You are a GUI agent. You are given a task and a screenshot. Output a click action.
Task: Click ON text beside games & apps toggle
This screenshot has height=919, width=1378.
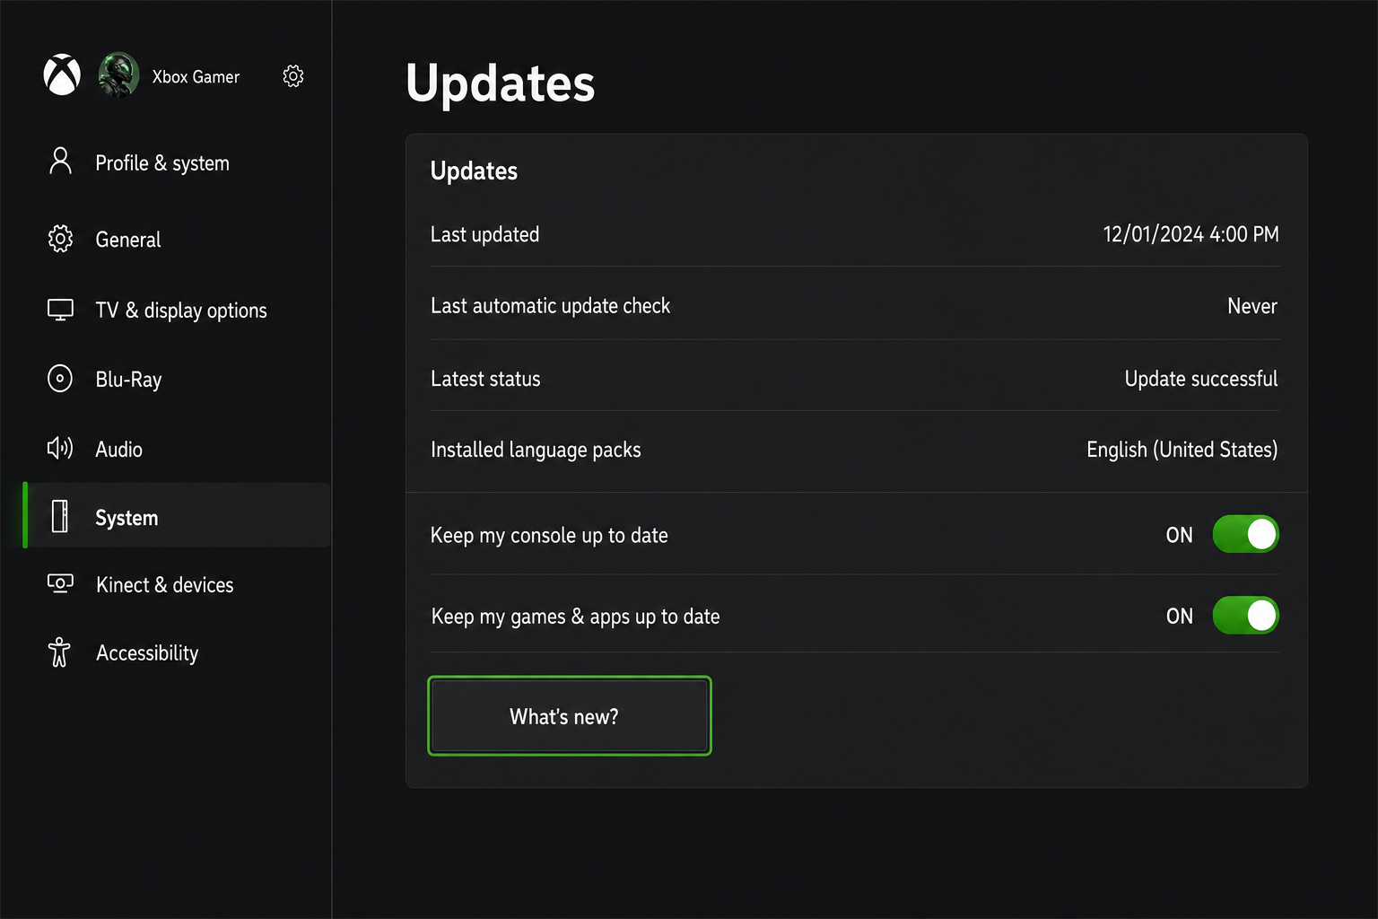point(1179,617)
